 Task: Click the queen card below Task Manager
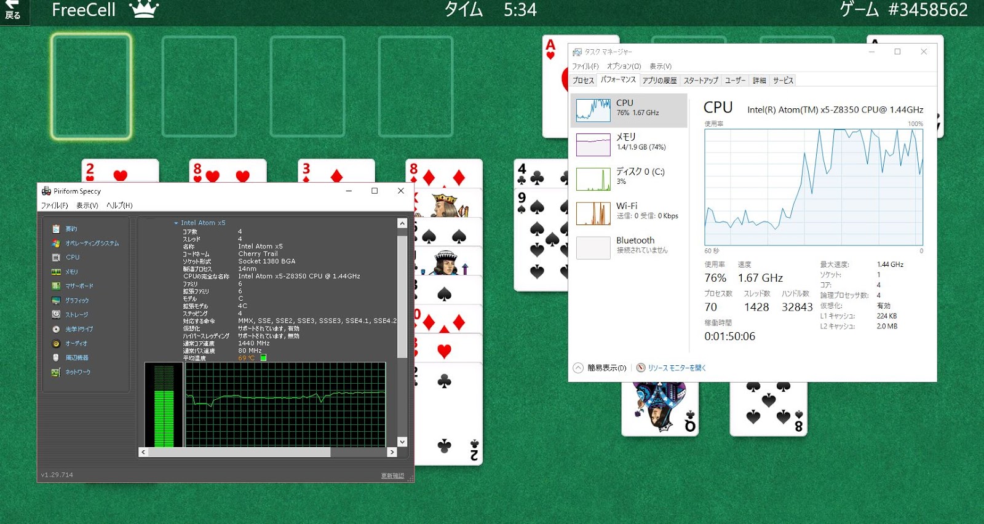coord(660,409)
